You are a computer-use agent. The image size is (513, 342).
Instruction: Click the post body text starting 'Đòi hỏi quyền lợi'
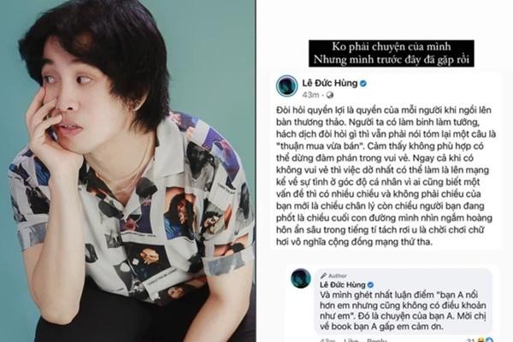pyautogui.click(x=386, y=176)
